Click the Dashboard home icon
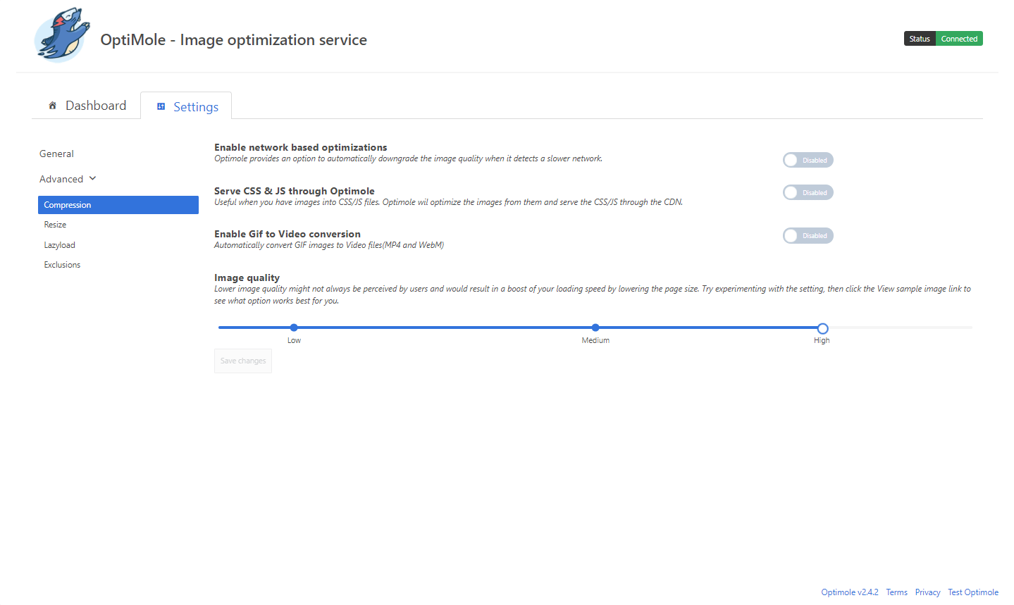 (x=52, y=106)
